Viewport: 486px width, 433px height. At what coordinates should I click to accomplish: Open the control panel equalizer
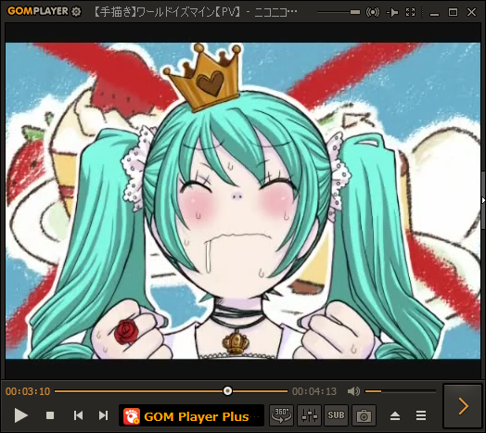[310, 415]
